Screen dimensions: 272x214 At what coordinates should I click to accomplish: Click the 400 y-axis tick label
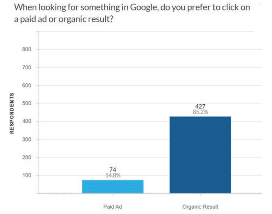coord(26,122)
